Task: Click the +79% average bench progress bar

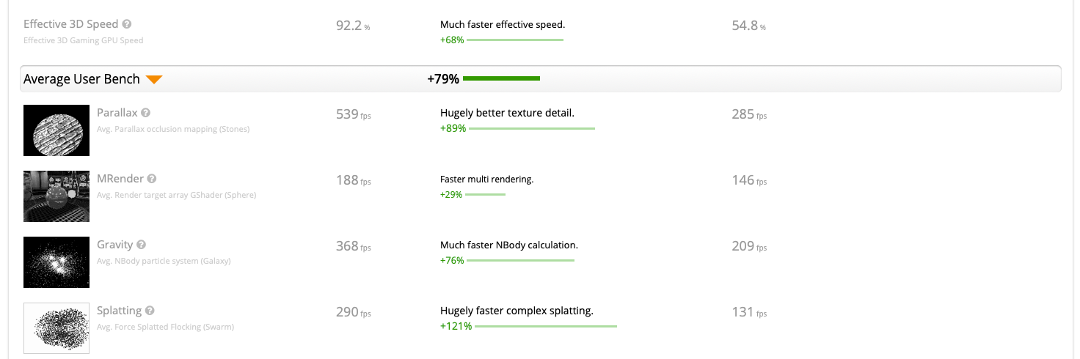Action: pos(502,78)
